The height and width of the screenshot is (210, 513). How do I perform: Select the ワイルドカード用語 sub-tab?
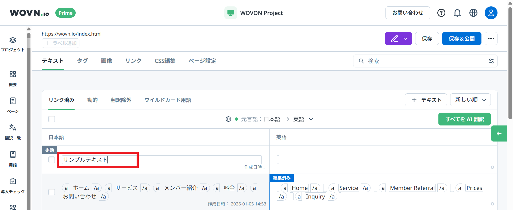pos(168,100)
